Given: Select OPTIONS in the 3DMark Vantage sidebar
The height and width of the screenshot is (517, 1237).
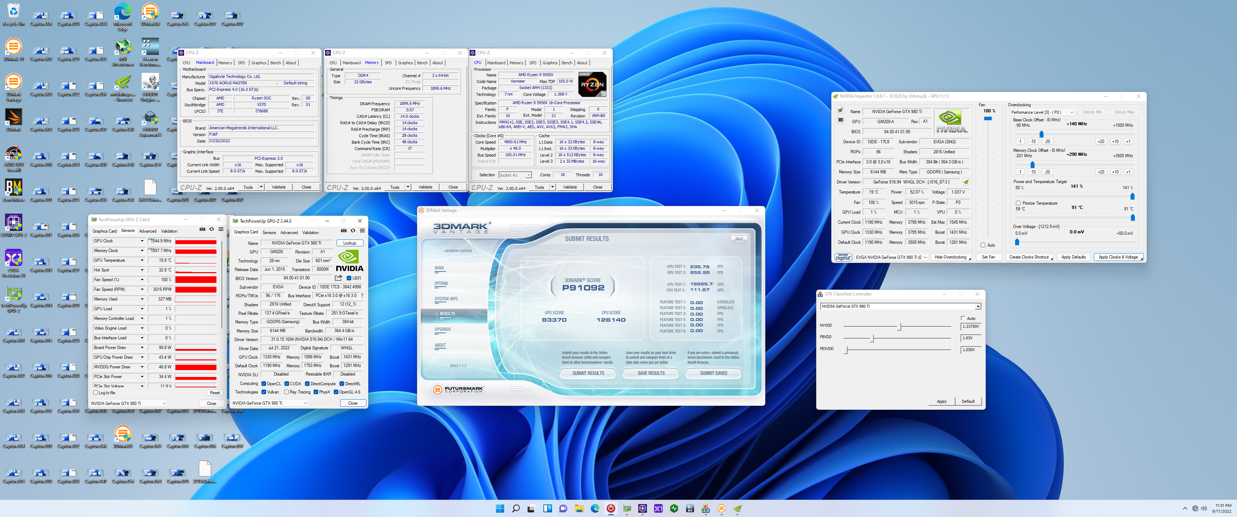Looking at the screenshot, I should 441,283.
